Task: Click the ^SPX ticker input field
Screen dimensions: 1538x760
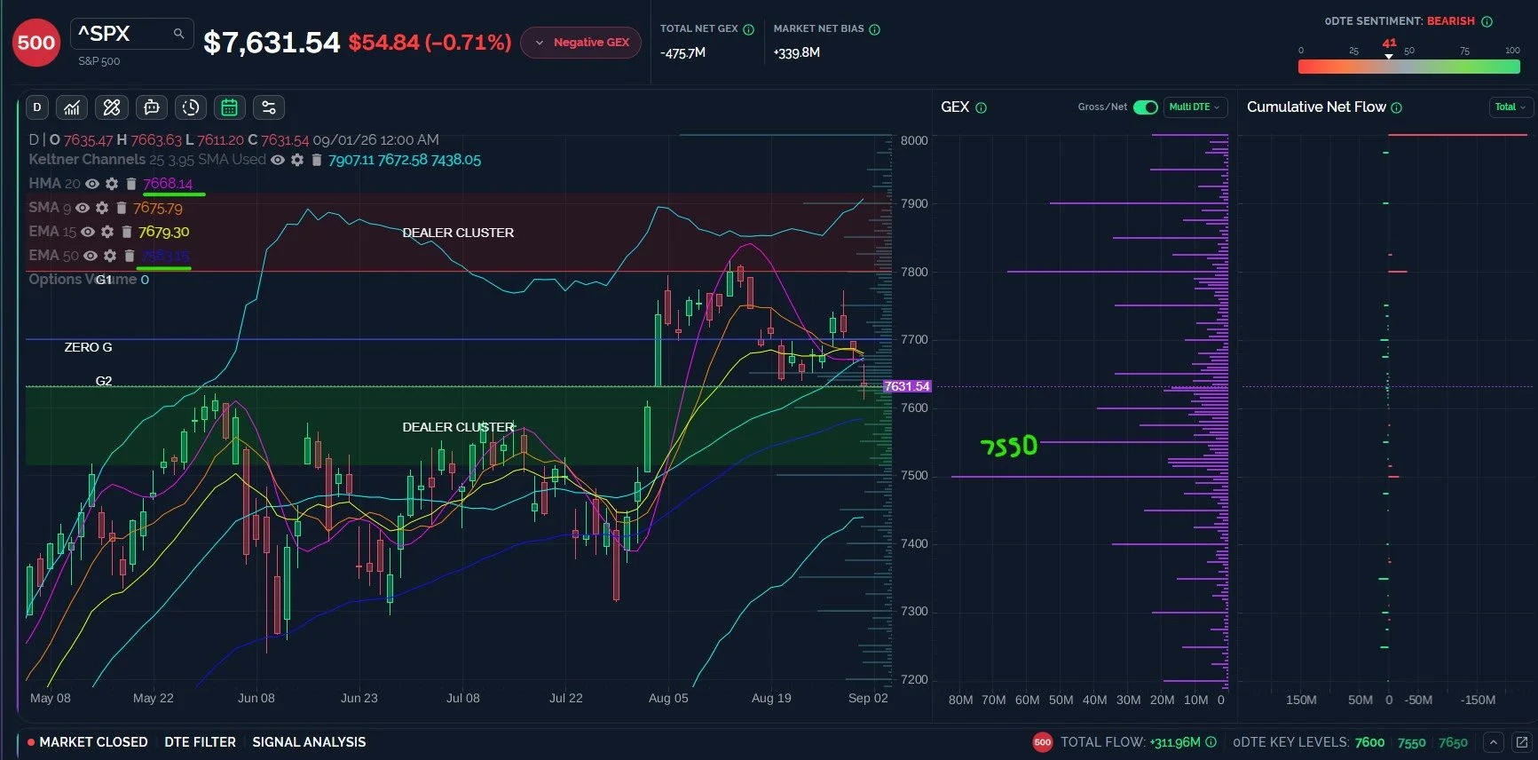Action: click(131, 34)
